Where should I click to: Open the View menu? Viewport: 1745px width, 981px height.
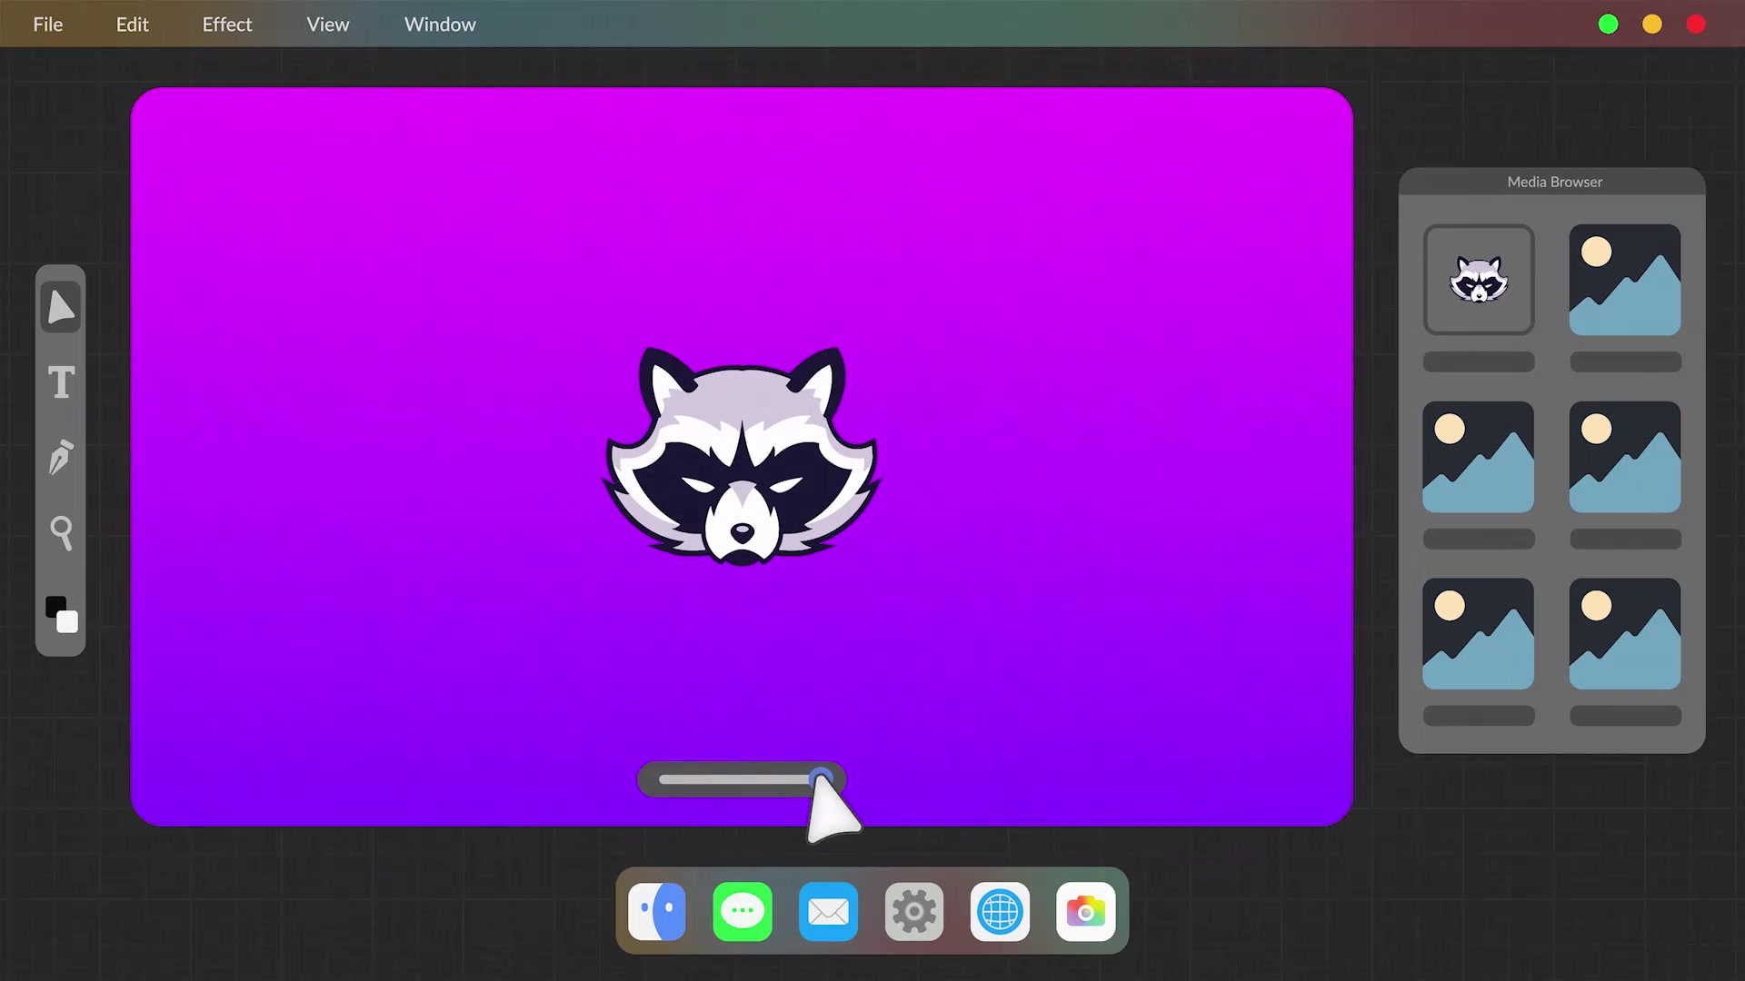point(328,24)
